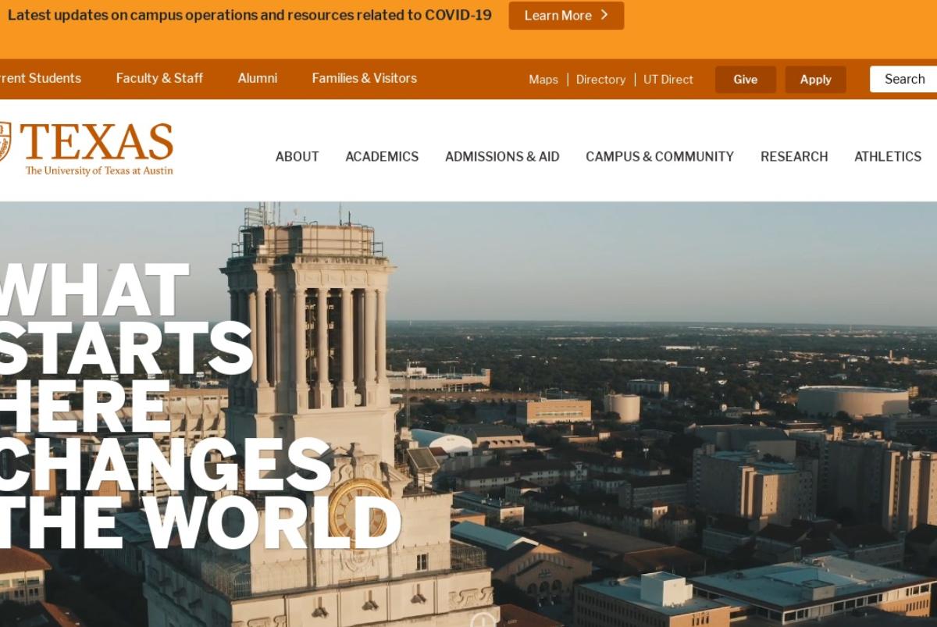Click the Give button

(x=746, y=80)
